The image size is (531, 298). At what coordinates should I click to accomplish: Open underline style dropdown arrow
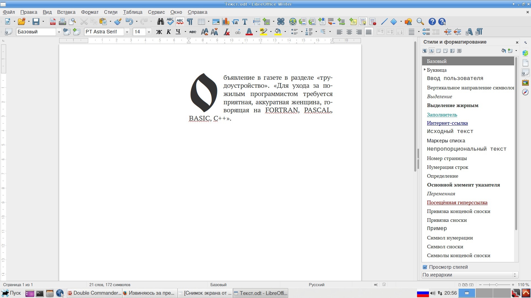(x=185, y=32)
